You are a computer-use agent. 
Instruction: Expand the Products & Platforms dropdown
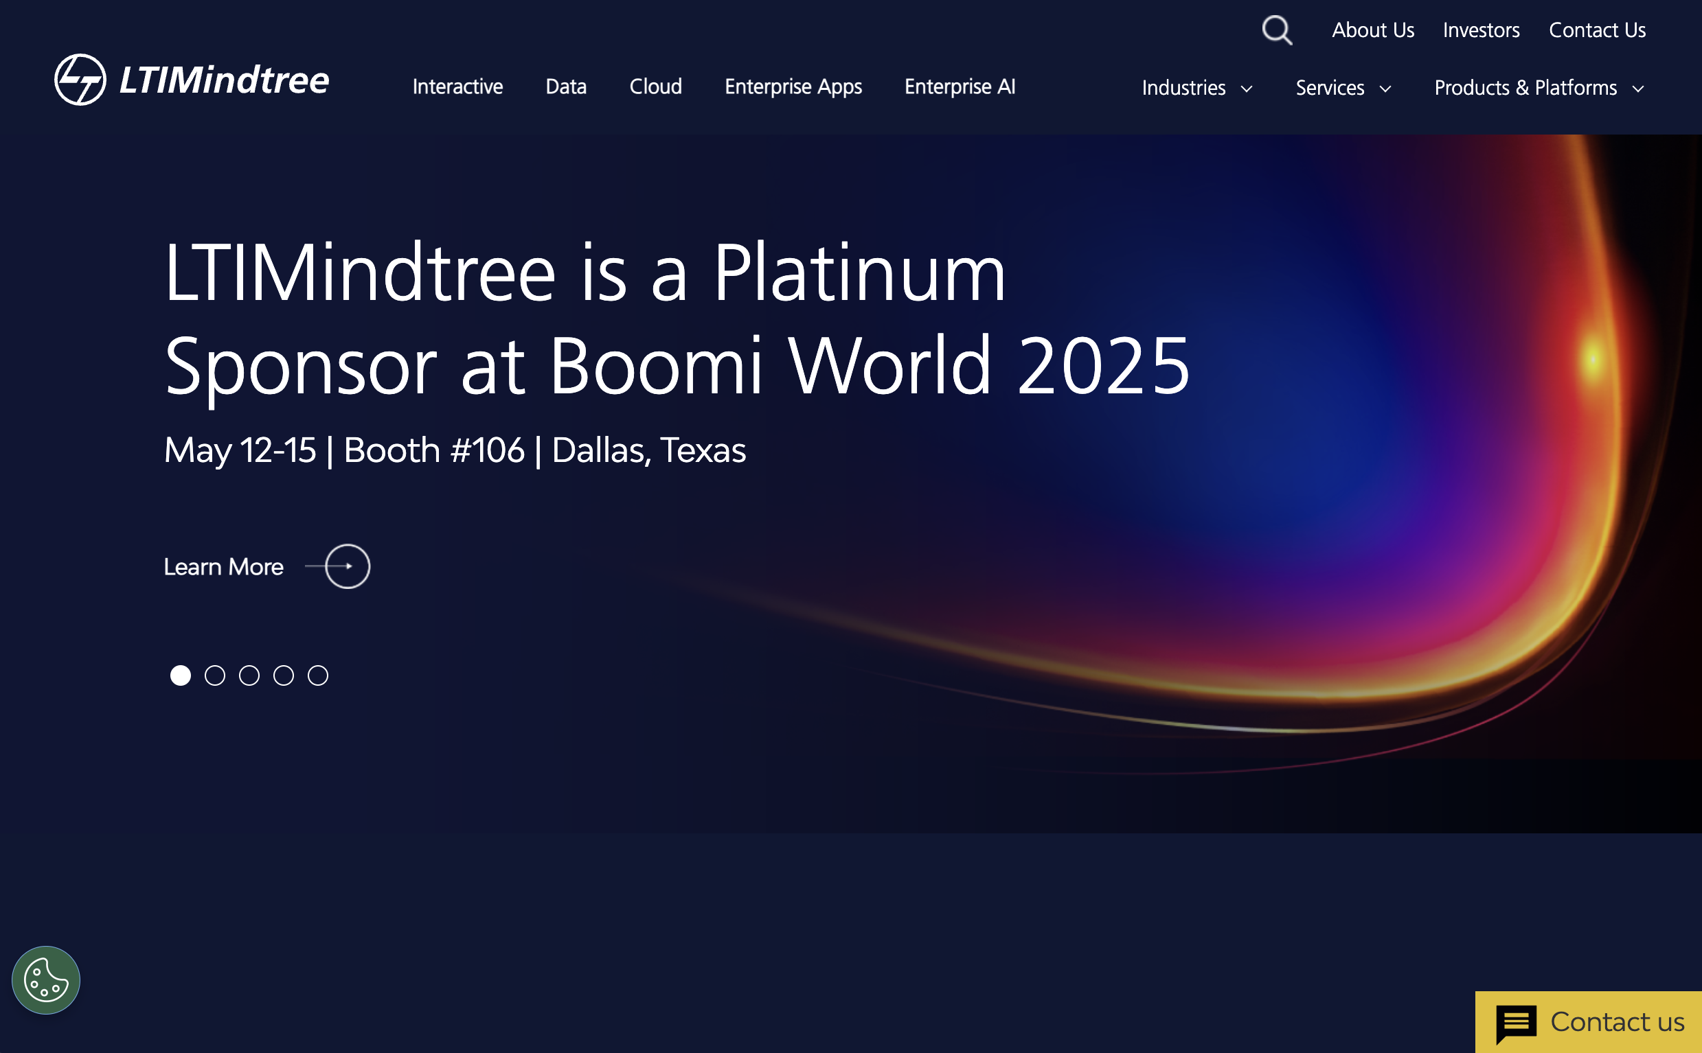1525,88
